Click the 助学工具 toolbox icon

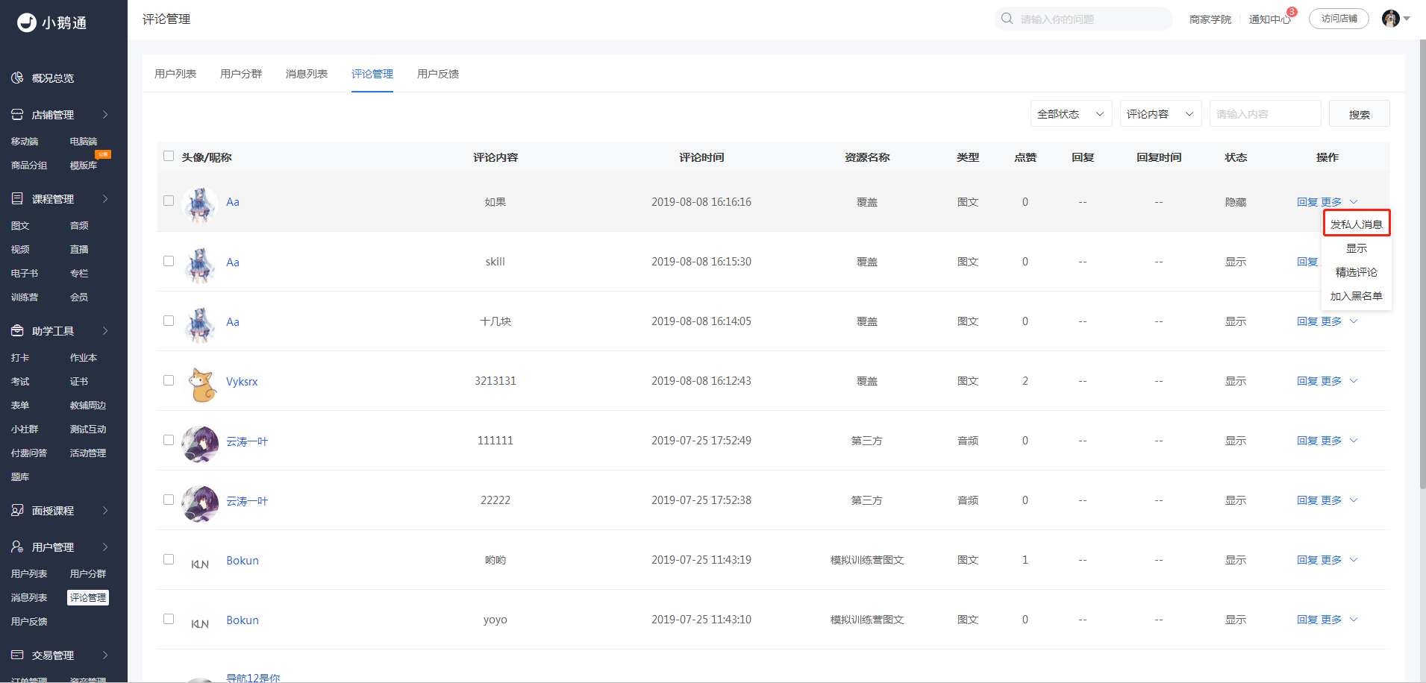tap(17, 330)
